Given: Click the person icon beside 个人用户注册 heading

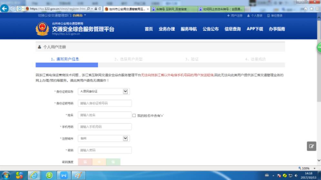Looking at the screenshot, I should point(40,47).
